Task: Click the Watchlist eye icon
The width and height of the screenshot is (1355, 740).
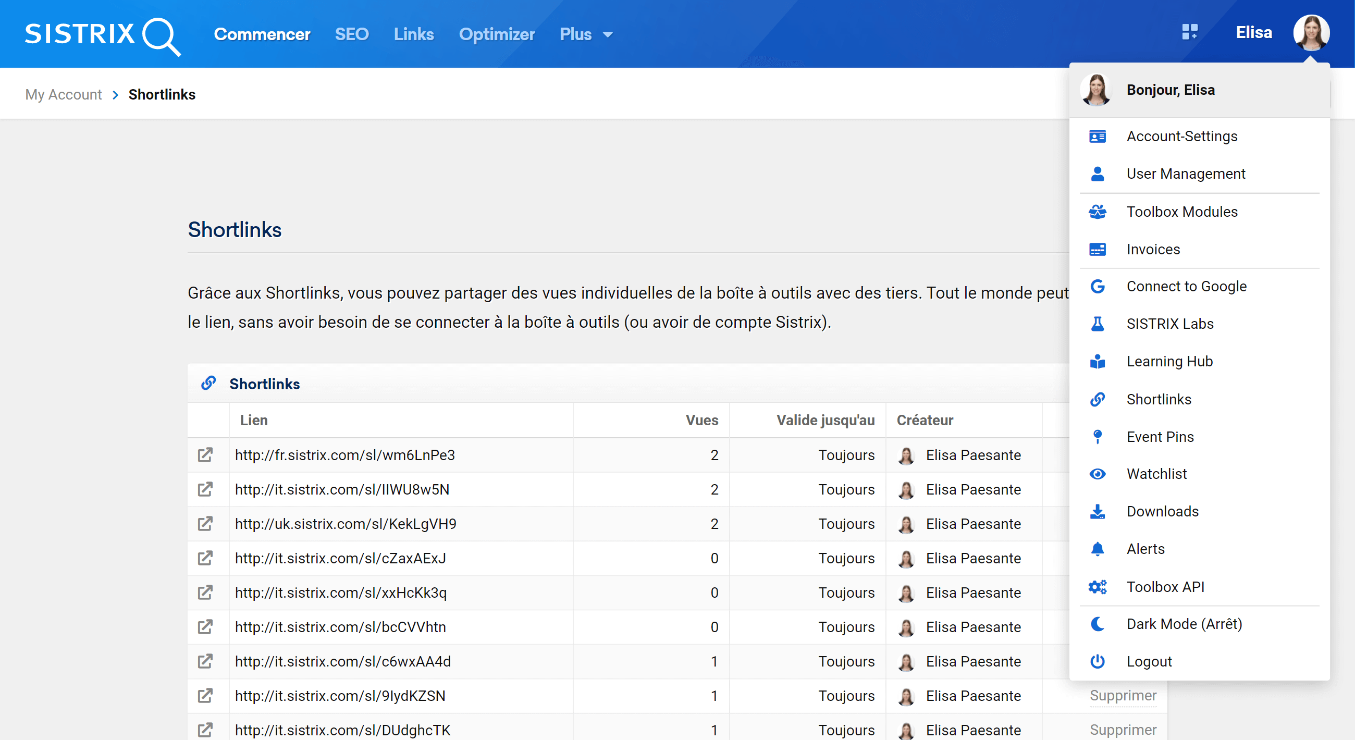Action: 1097,474
